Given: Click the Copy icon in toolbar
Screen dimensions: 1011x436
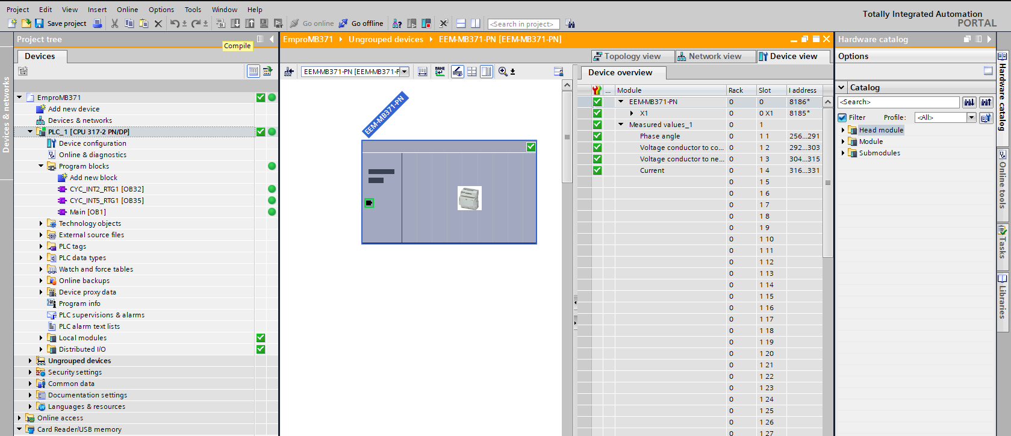Looking at the screenshot, I should coord(129,23).
